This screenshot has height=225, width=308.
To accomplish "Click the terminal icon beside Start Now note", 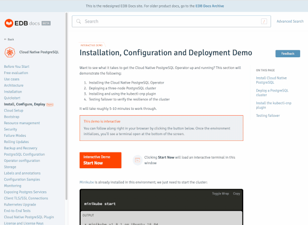I will pyautogui.click(x=138, y=160).
